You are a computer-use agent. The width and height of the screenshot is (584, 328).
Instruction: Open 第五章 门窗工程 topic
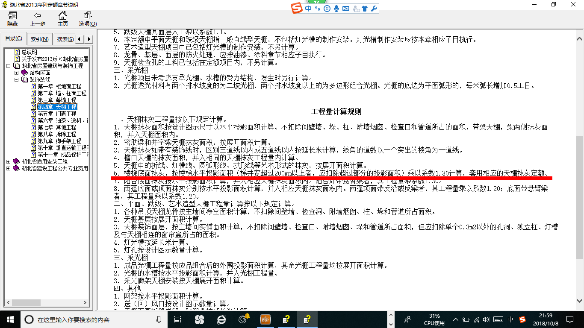coord(56,114)
